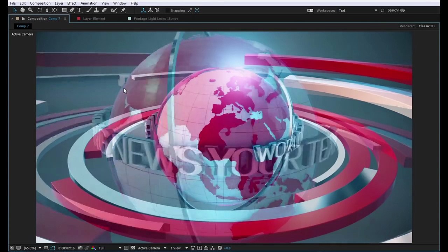This screenshot has height=252, width=448.
Task: Open the magnification ratio 65.3% dropdown
Action: point(32,248)
